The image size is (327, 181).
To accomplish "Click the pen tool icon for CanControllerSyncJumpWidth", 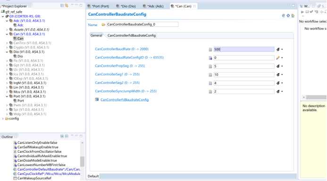I will click(278, 91).
